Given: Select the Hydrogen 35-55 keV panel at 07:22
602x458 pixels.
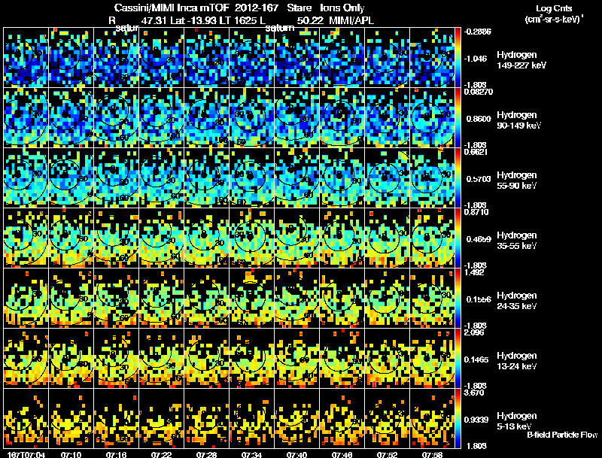Looking at the screenshot, I should pos(161,238).
